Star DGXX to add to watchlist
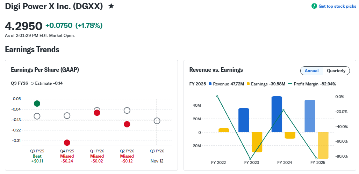 tap(111, 6)
